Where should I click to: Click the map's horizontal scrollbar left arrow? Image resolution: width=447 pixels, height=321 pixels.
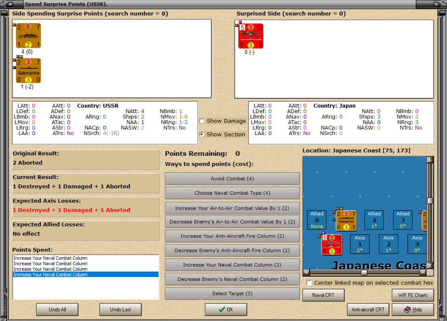pos(306,272)
